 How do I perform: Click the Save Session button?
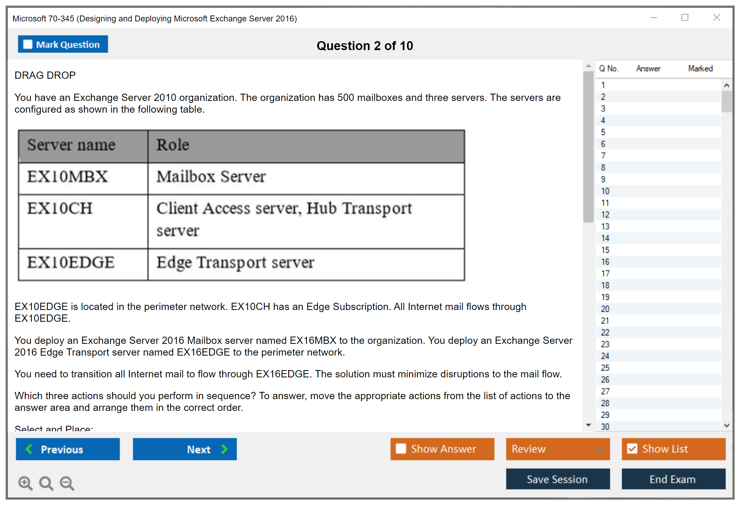coord(557,479)
